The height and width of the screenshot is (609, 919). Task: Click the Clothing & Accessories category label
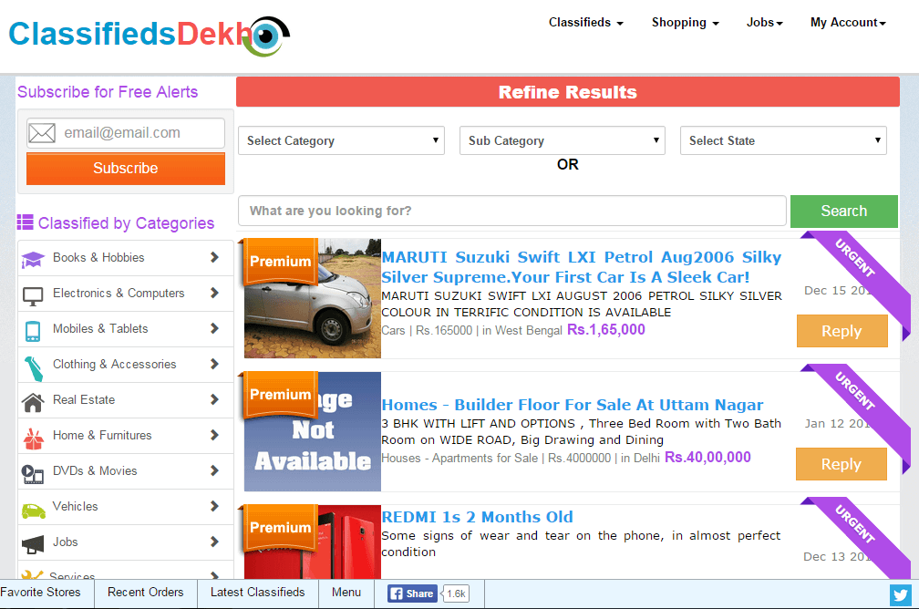[114, 364]
